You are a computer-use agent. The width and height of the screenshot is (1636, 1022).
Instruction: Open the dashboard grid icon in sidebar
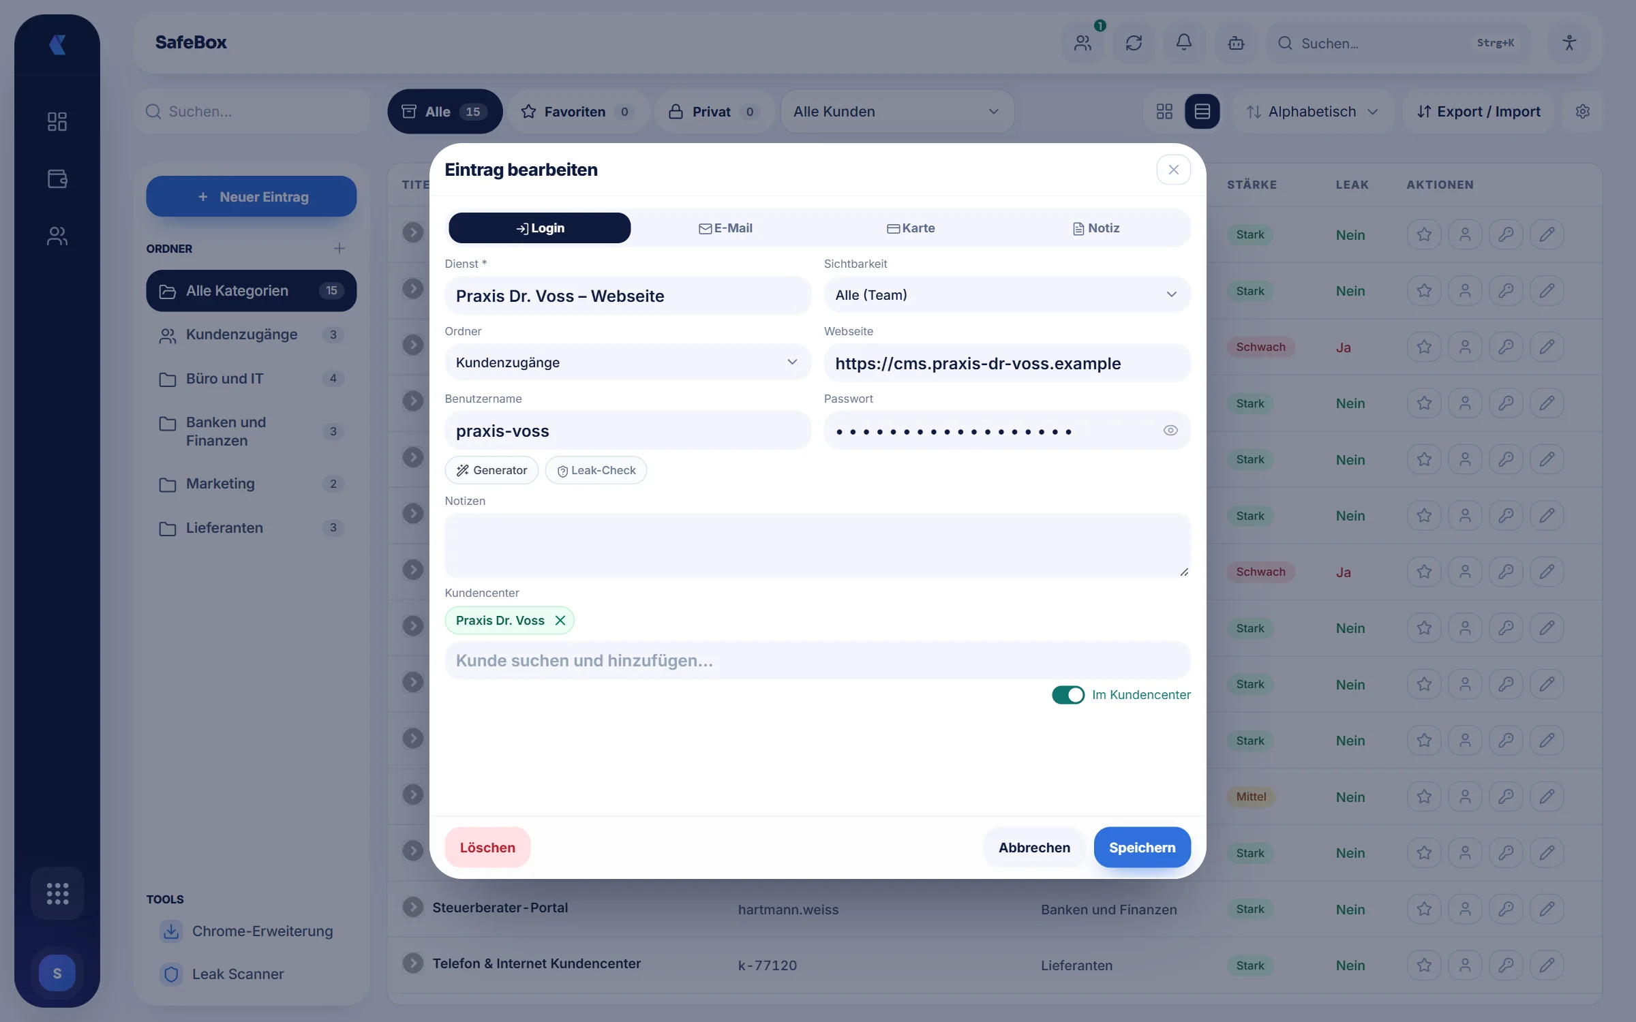[57, 121]
